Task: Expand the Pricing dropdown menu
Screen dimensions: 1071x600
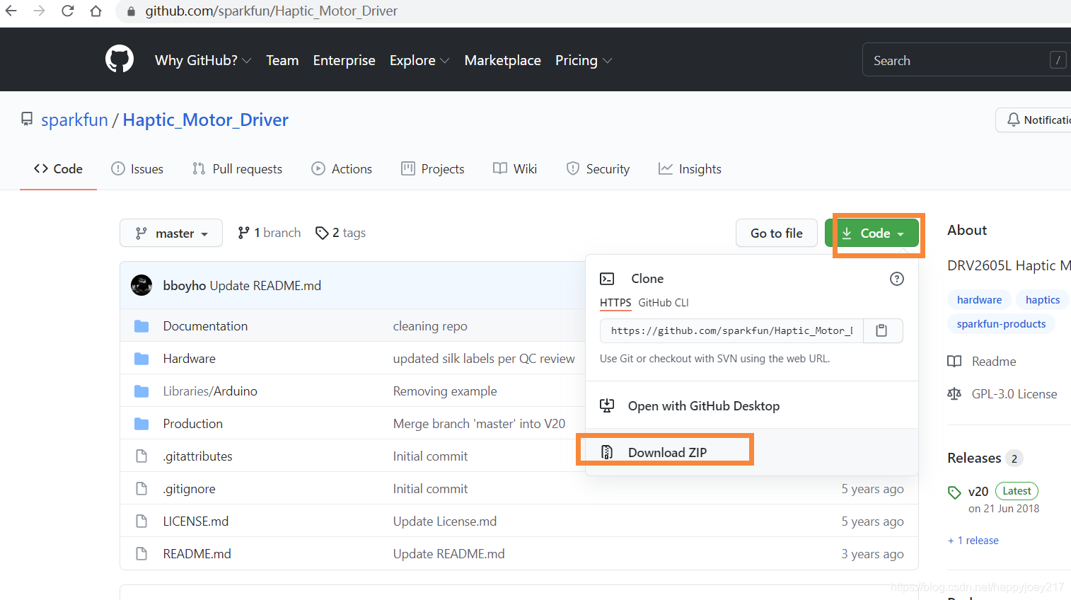Action: [584, 60]
